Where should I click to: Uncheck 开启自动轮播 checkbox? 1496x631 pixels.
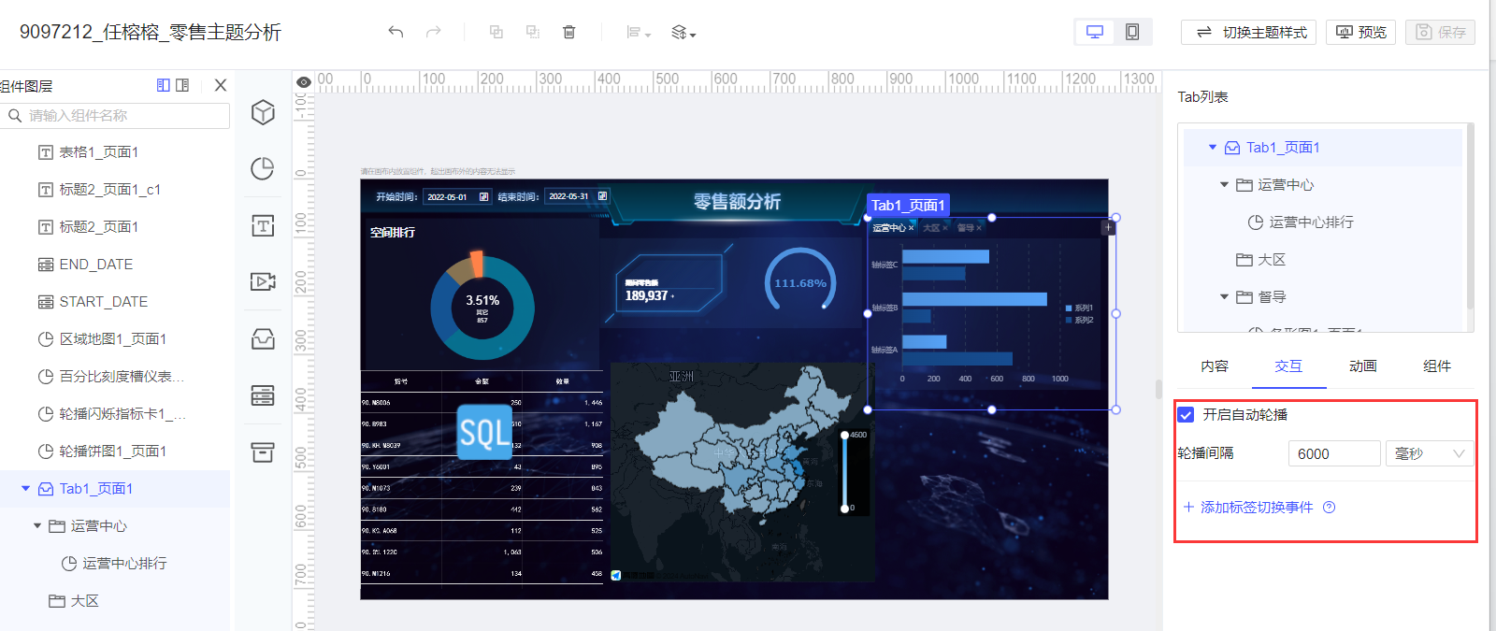tap(1186, 415)
